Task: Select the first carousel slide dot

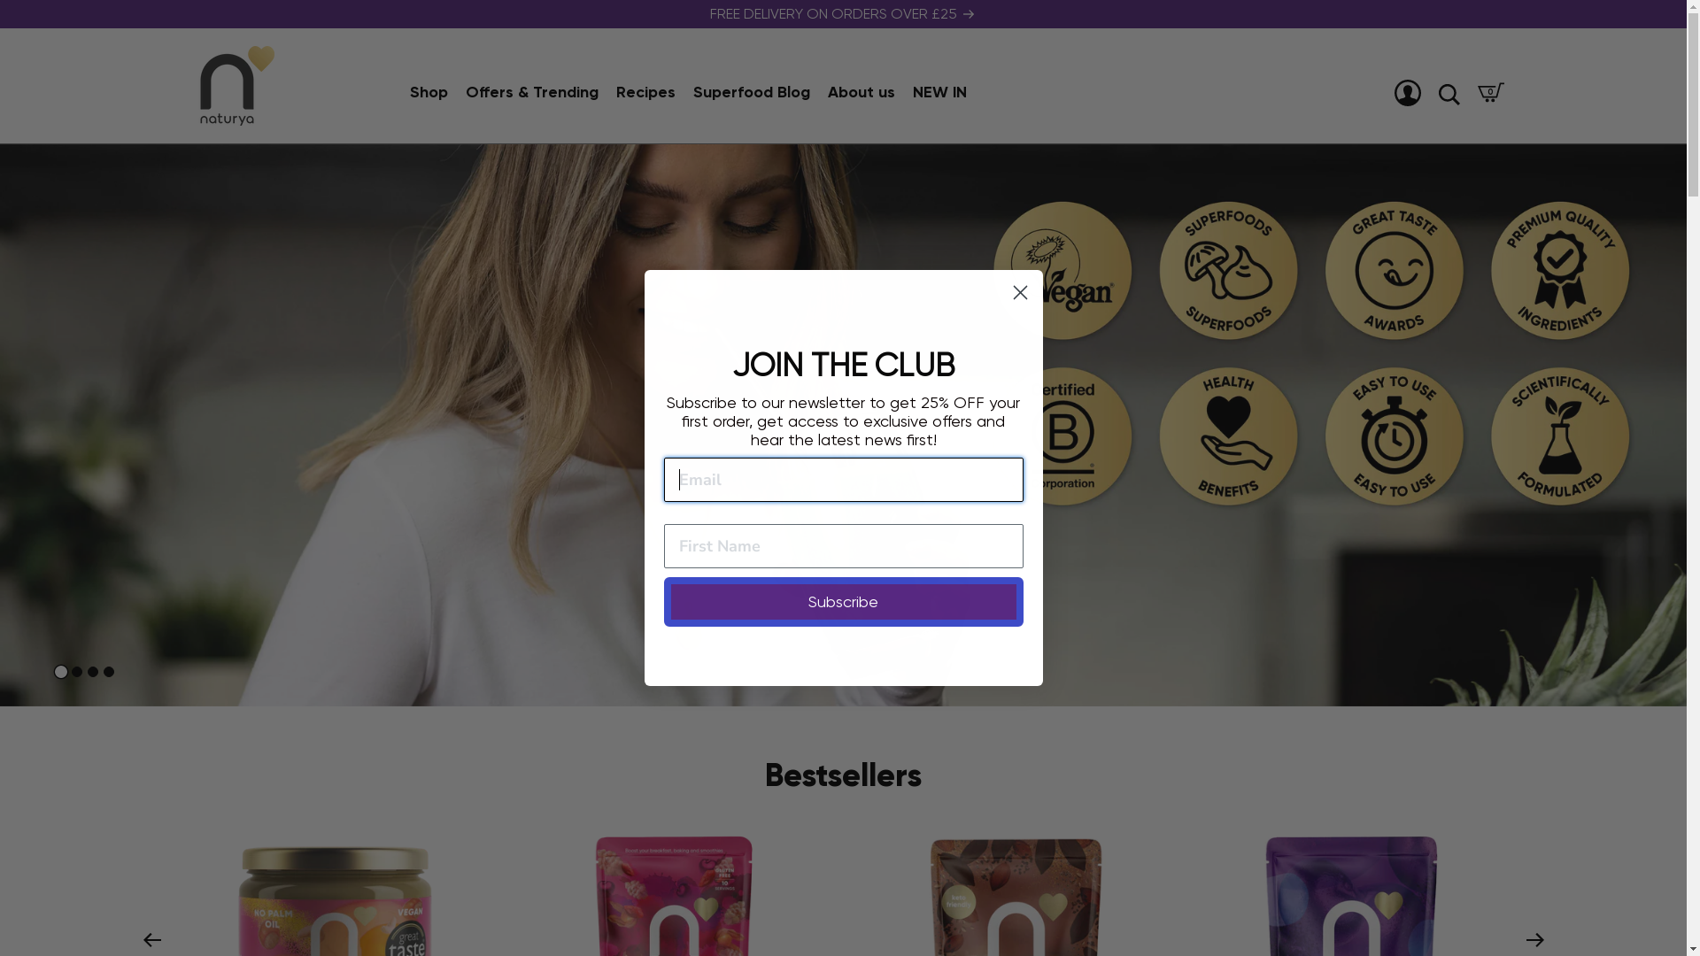Action: (x=61, y=672)
